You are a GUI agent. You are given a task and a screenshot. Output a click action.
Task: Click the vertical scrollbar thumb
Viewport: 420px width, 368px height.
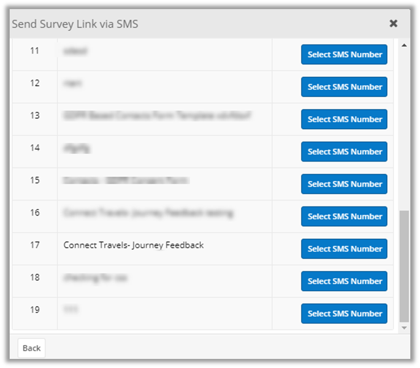(404, 264)
